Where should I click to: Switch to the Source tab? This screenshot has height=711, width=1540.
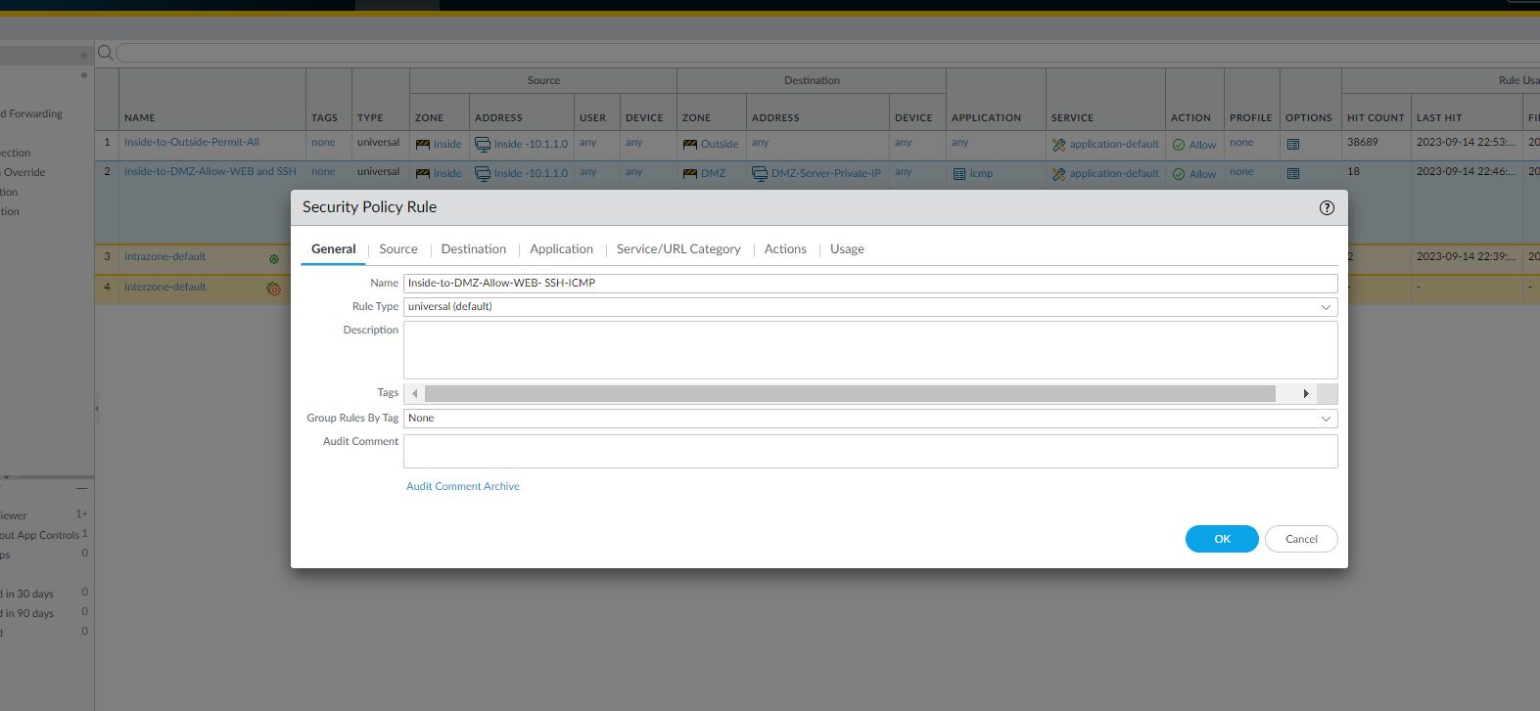point(398,249)
